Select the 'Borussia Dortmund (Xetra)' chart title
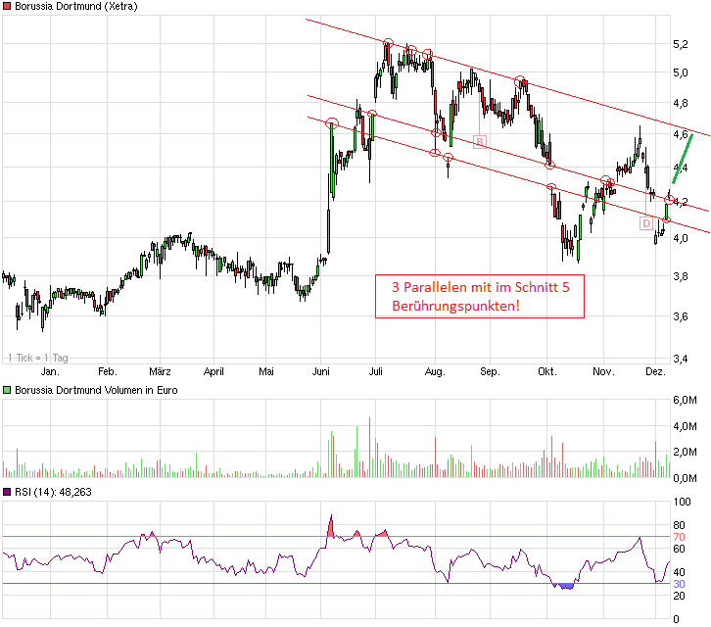711x627 pixels. 76,6
